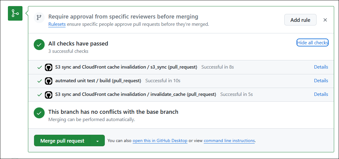
Task: Click GitHub avatar icon for autmated unit test
Action: coord(48,81)
